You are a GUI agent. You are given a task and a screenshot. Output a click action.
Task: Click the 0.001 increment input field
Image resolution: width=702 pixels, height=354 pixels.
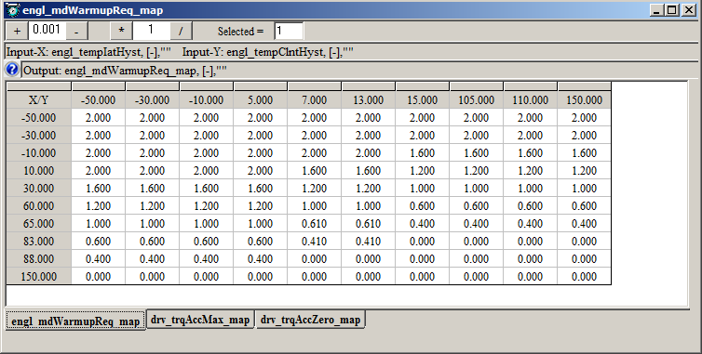[47, 31]
